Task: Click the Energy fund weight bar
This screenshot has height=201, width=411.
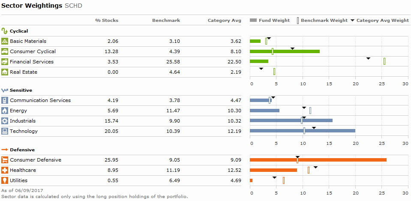Action: pos(265,111)
